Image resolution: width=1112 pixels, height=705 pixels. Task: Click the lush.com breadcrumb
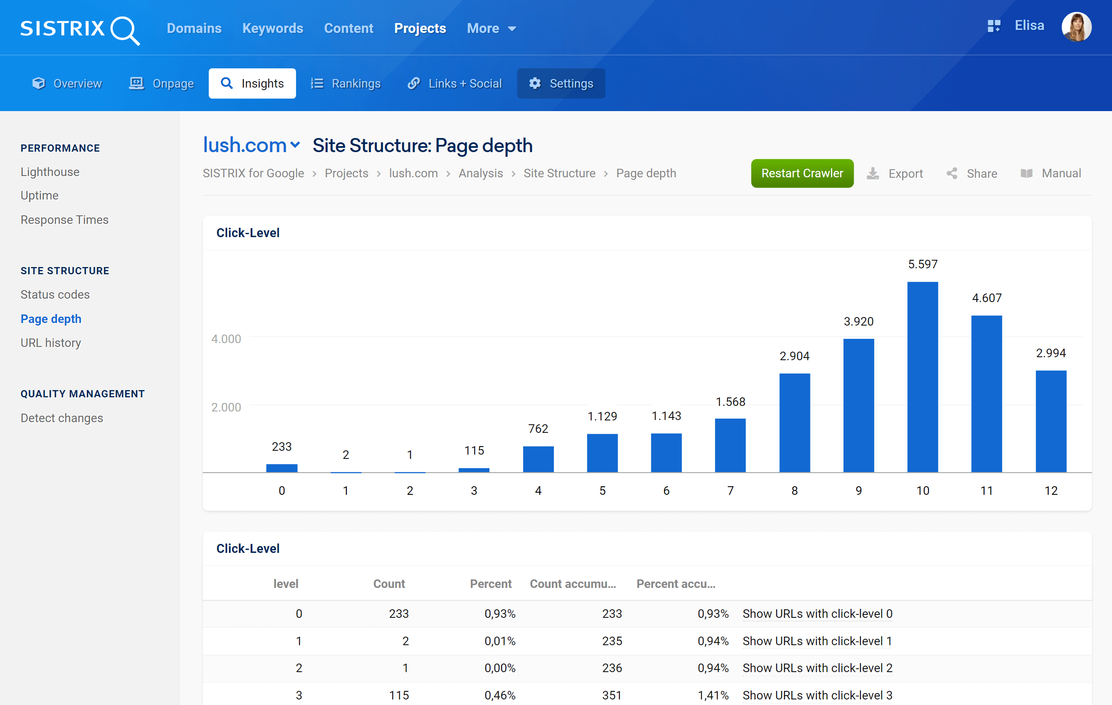tap(413, 173)
